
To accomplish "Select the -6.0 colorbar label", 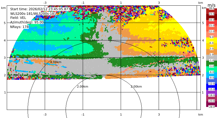I will click(212, 72).
